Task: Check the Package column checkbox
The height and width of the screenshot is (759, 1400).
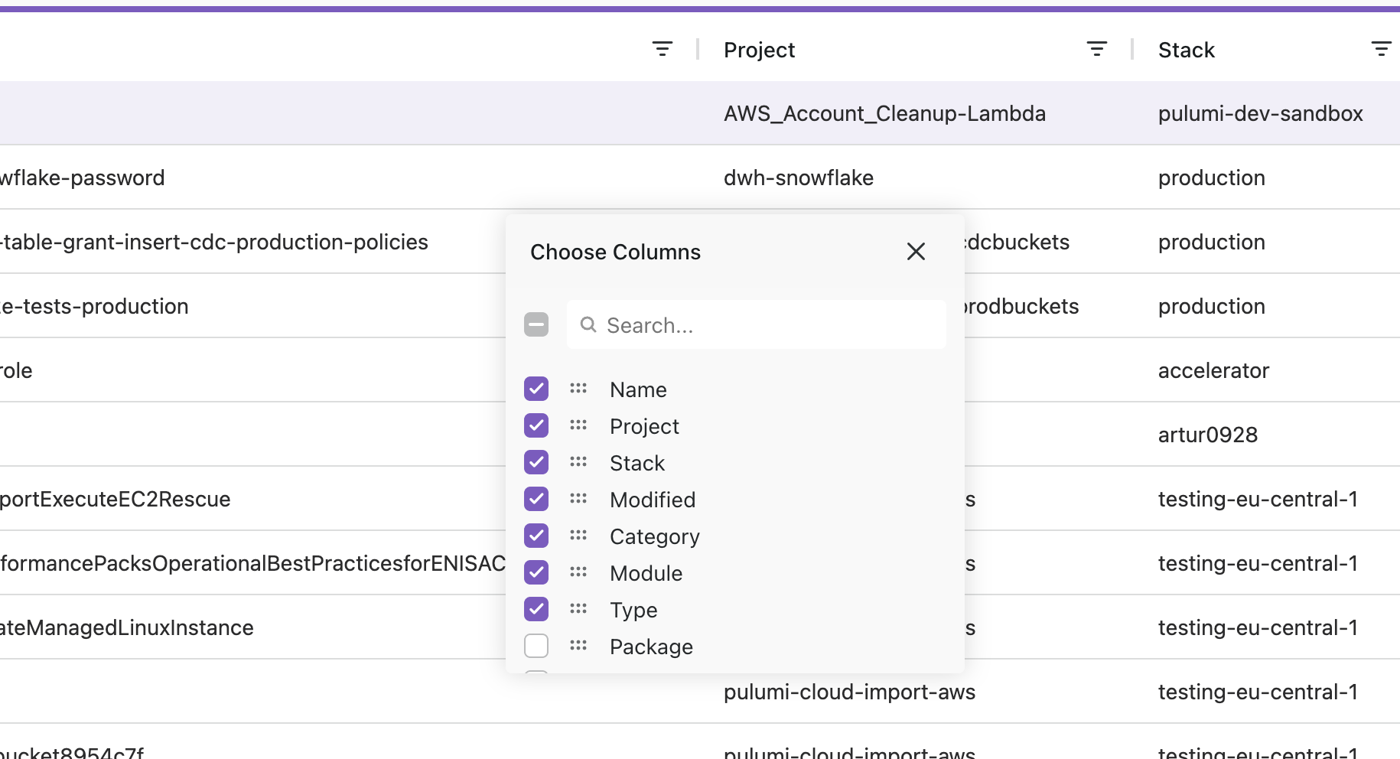Action: coord(536,646)
